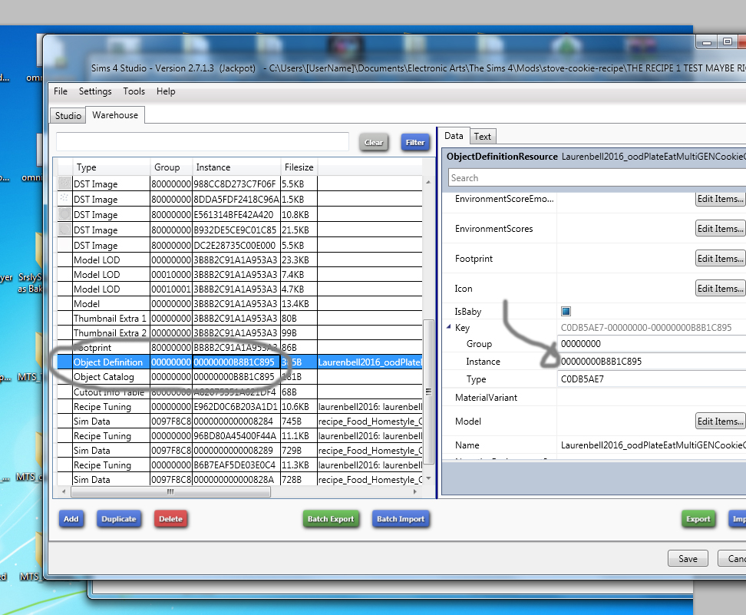Viewport: 746px width, 615px height.
Task: Select the Cutout Info Table row
Action: [x=239, y=392]
